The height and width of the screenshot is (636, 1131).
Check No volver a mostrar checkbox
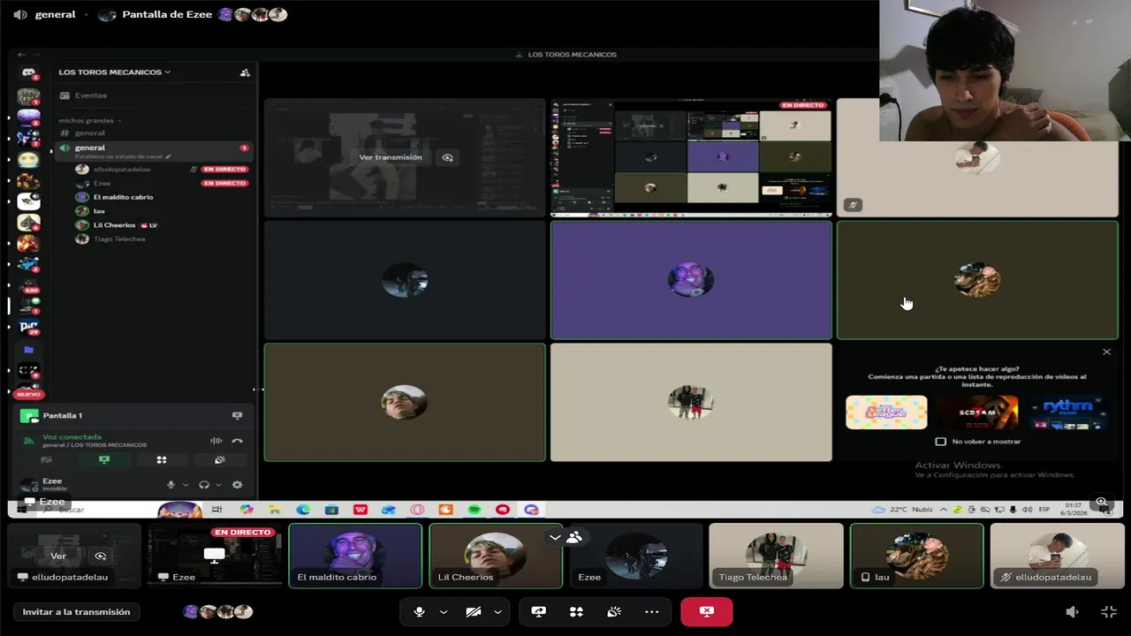click(941, 442)
